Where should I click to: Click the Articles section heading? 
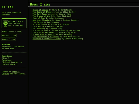pos(6,45)
